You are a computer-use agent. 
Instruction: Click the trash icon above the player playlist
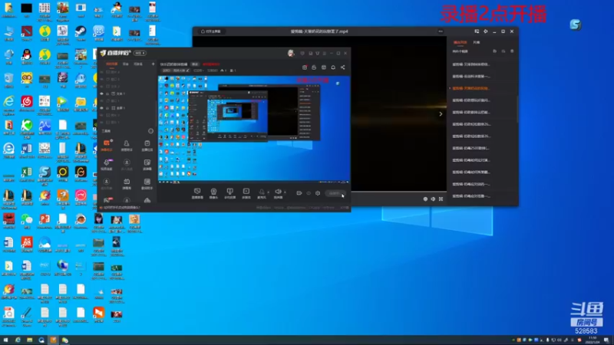click(512, 51)
